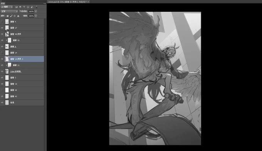The height and width of the screenshot is (151, 262).
Task: Enable the shape layer filter icon
Action: (28, 7)
